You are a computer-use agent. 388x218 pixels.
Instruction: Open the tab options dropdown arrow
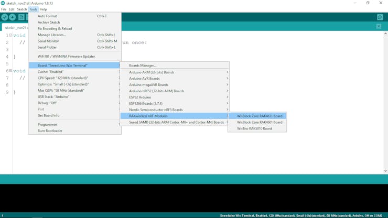pyautogui.click(x=379, y=26)
